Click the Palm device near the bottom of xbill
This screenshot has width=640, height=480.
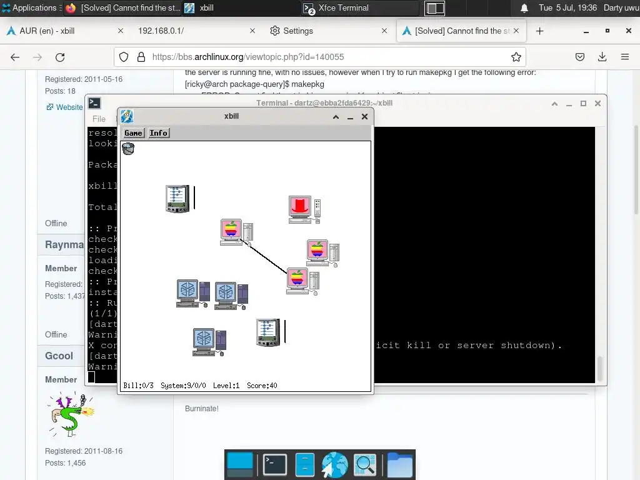point(268,332)
